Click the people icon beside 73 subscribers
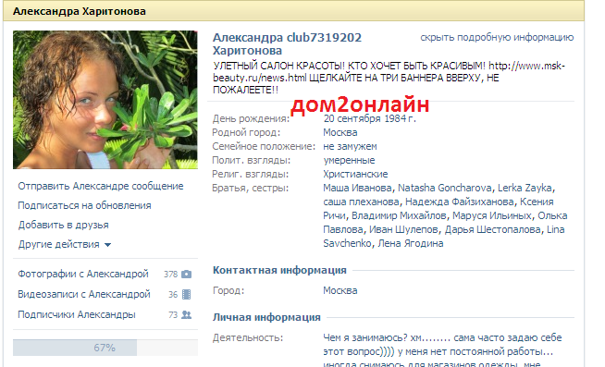The width and height of the screenshot is (605, 367). coord(186,315)
